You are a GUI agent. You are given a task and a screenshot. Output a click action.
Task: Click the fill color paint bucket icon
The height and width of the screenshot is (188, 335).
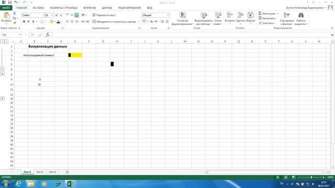[x=51, y=21]
